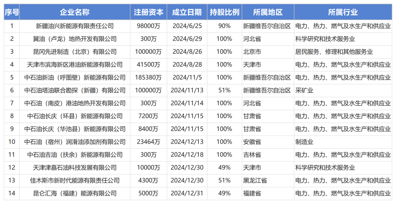Click the date 2024/12/13

187,142
